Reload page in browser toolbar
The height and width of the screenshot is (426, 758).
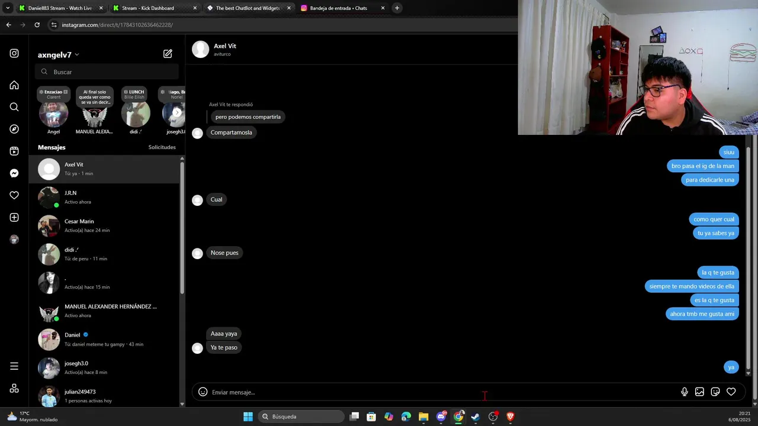[37, 25]
